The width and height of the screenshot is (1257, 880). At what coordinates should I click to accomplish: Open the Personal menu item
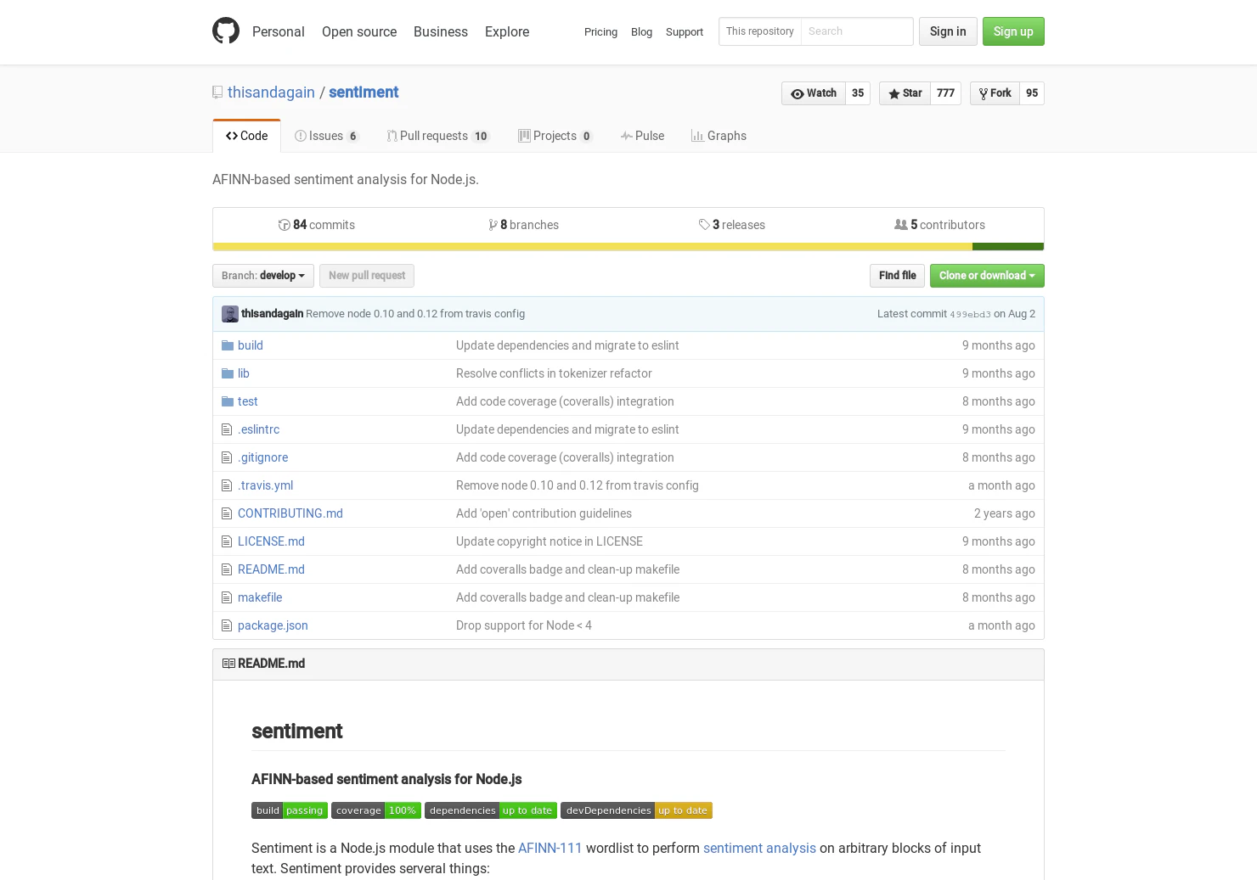point(279,31)
